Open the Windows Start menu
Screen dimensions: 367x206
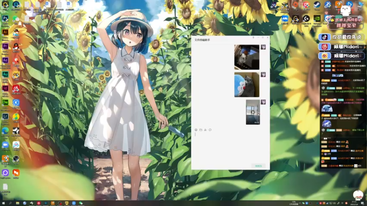pyautogui.click(x=3, y=203)
